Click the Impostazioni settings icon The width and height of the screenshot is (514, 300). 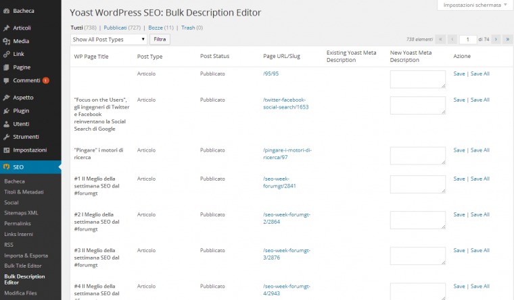click(x=6, y=150)
